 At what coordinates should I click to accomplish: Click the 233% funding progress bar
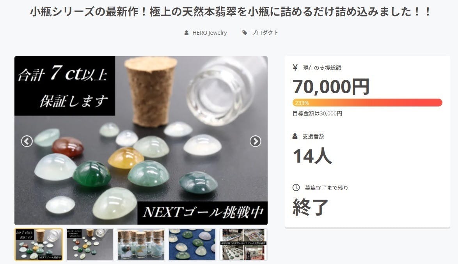click(367, 103)
